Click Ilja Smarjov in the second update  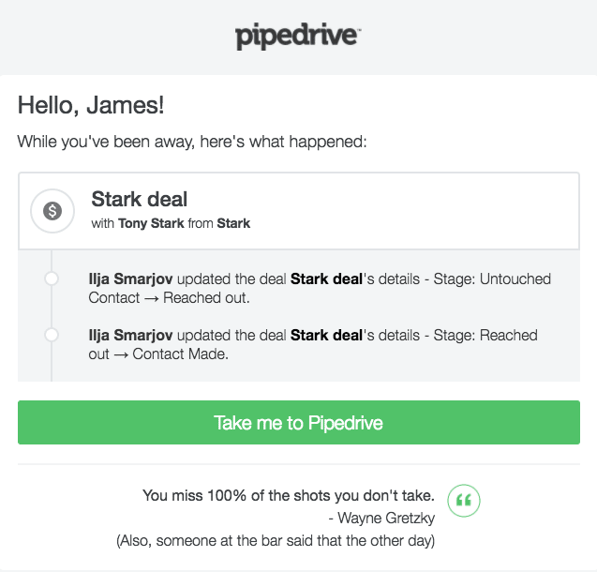click(x=130, y=335)
